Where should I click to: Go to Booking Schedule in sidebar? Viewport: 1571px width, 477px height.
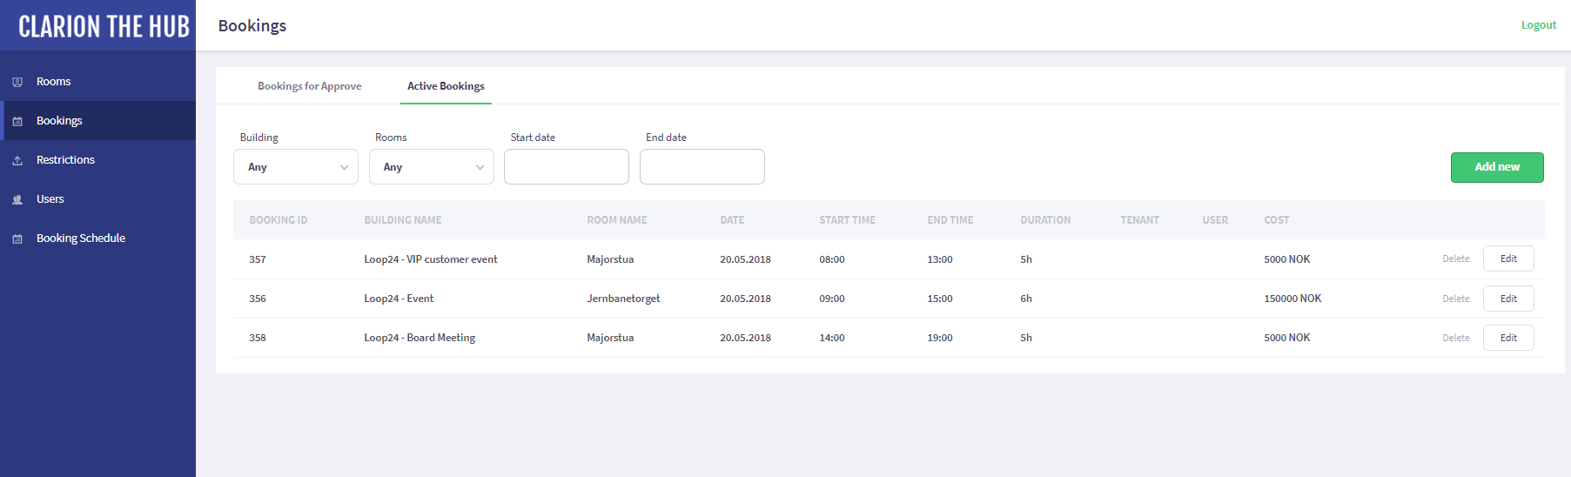point(81,238)
